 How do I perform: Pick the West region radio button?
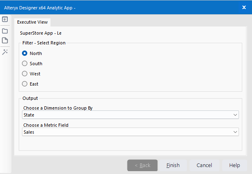(25, 74)
